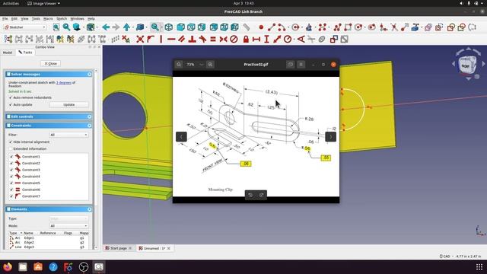Open the constraints Filter dropdown
Image resolution: width=487 pixels, height=274 pixels.
point(68,135)
